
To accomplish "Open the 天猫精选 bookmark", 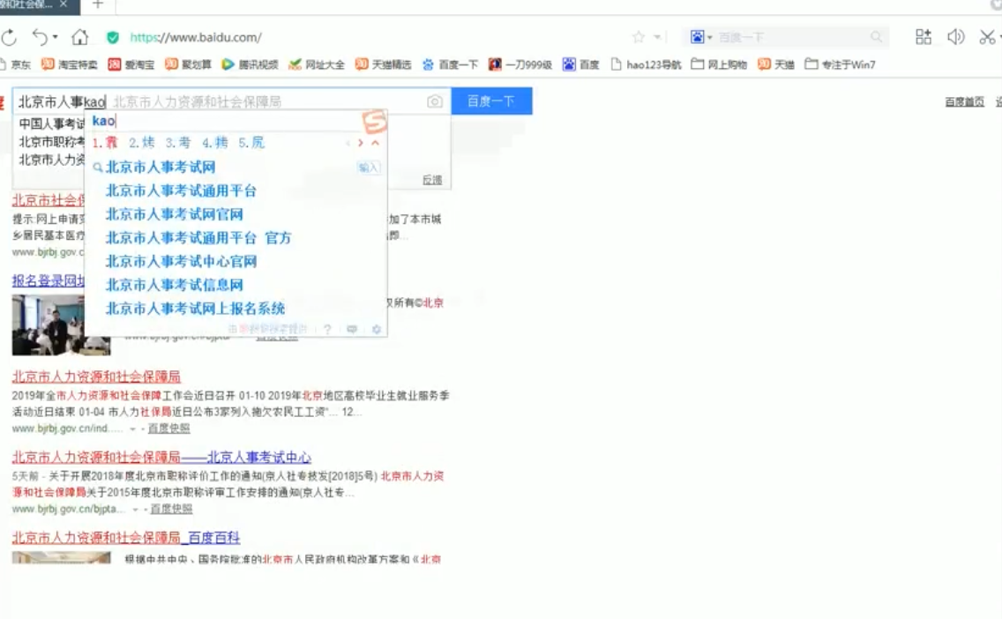I will pyautogui.click(x=384, y=64).
